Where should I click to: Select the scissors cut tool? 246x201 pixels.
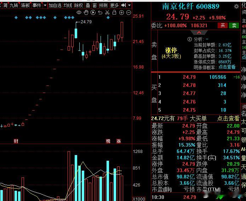[x=107, y=12]
